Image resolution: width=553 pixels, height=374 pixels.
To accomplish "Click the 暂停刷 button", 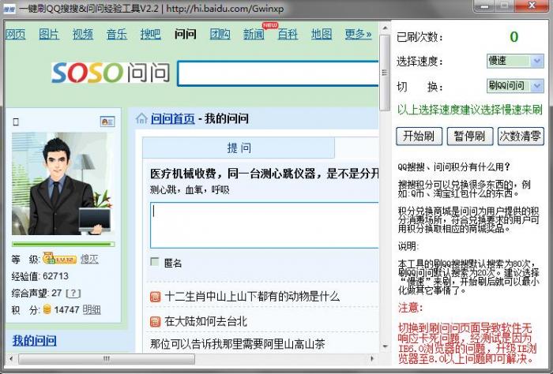I will tap(470, 137).
